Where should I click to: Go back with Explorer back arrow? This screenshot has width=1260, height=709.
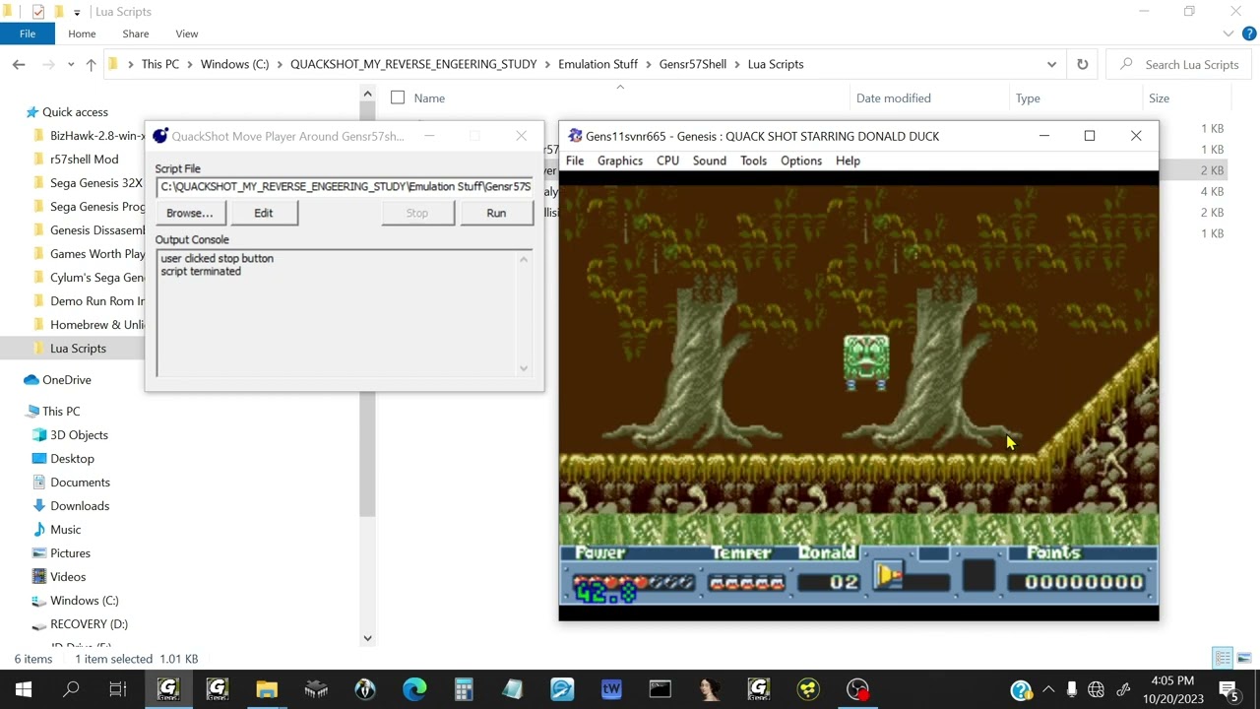(19, 64)
